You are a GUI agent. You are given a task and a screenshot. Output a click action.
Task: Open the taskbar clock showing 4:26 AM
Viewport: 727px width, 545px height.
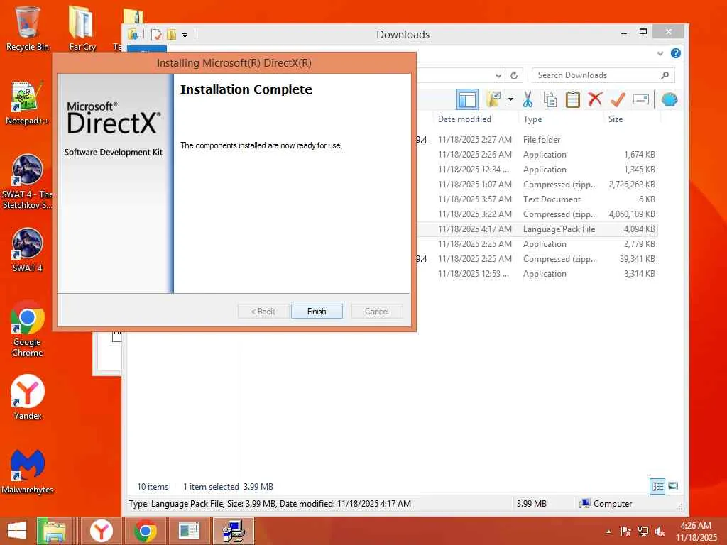click(x=696, y=532)
